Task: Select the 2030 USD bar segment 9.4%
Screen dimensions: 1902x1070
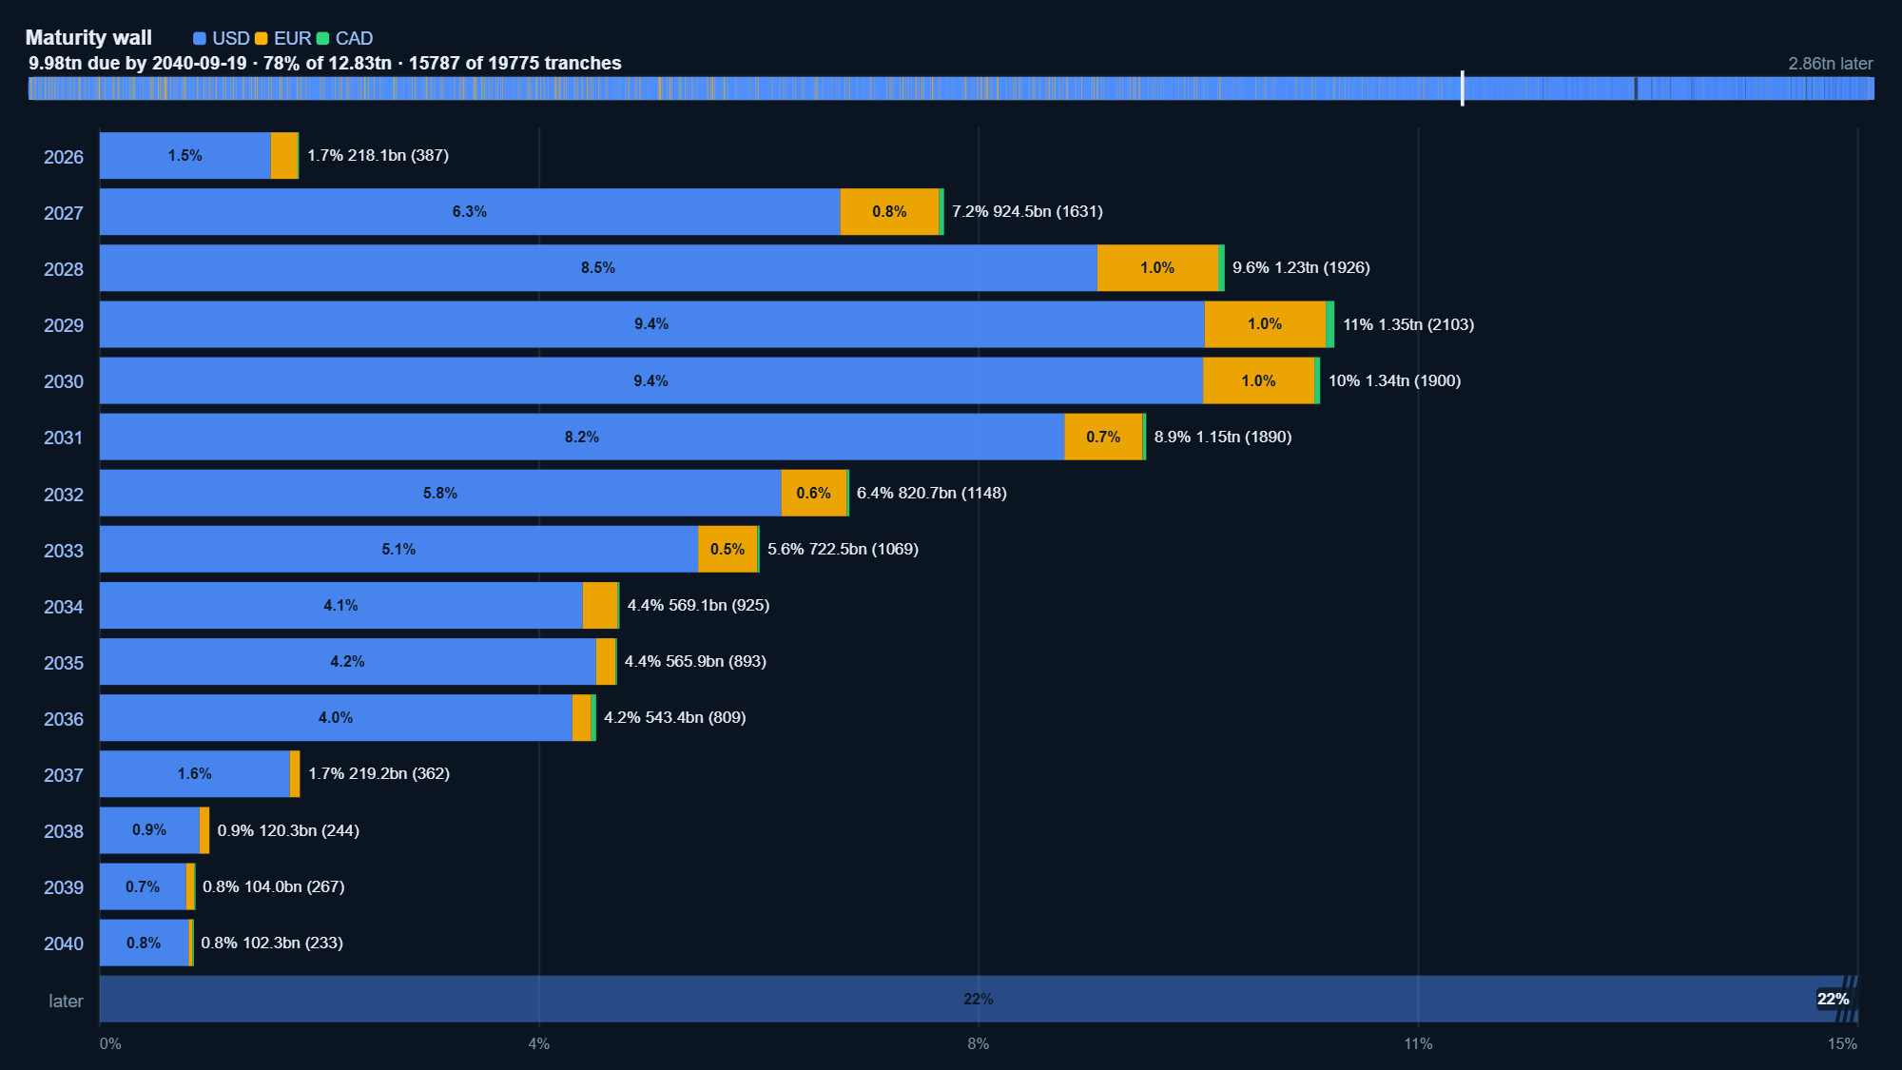Action: click(651, 380)
